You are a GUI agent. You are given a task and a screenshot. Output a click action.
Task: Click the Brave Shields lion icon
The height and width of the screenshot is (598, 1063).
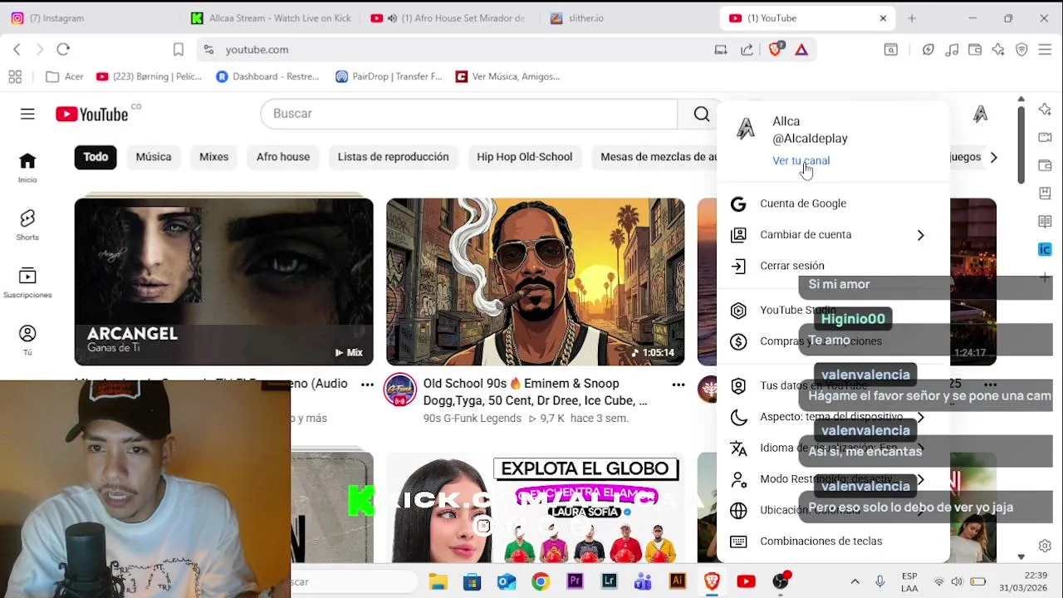point(776,50)
